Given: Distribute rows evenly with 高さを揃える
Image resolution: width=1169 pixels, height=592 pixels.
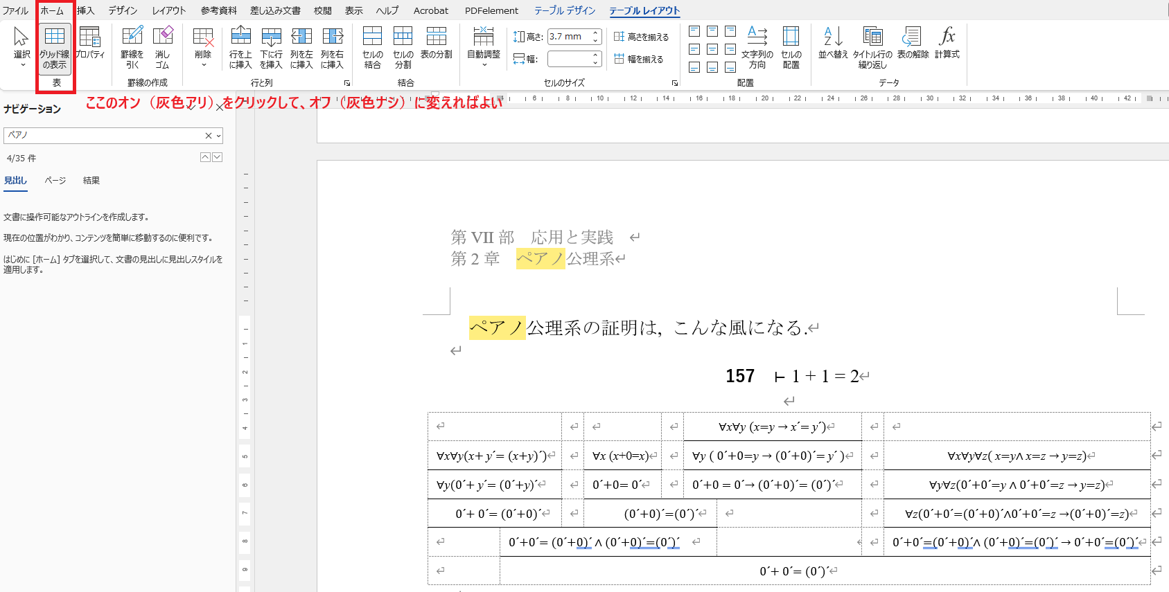Looking at the screenshot, I should [641, 37].
